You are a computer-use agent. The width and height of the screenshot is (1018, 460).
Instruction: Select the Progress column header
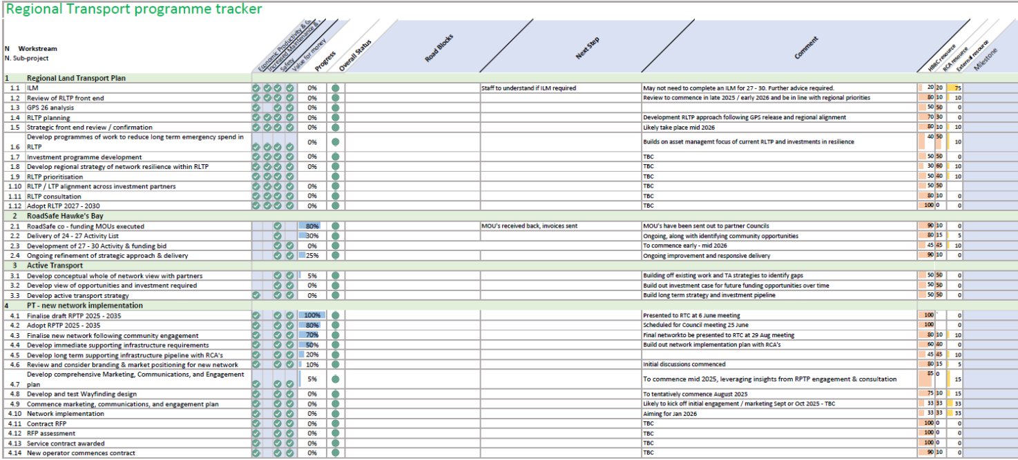click(325, 61)
